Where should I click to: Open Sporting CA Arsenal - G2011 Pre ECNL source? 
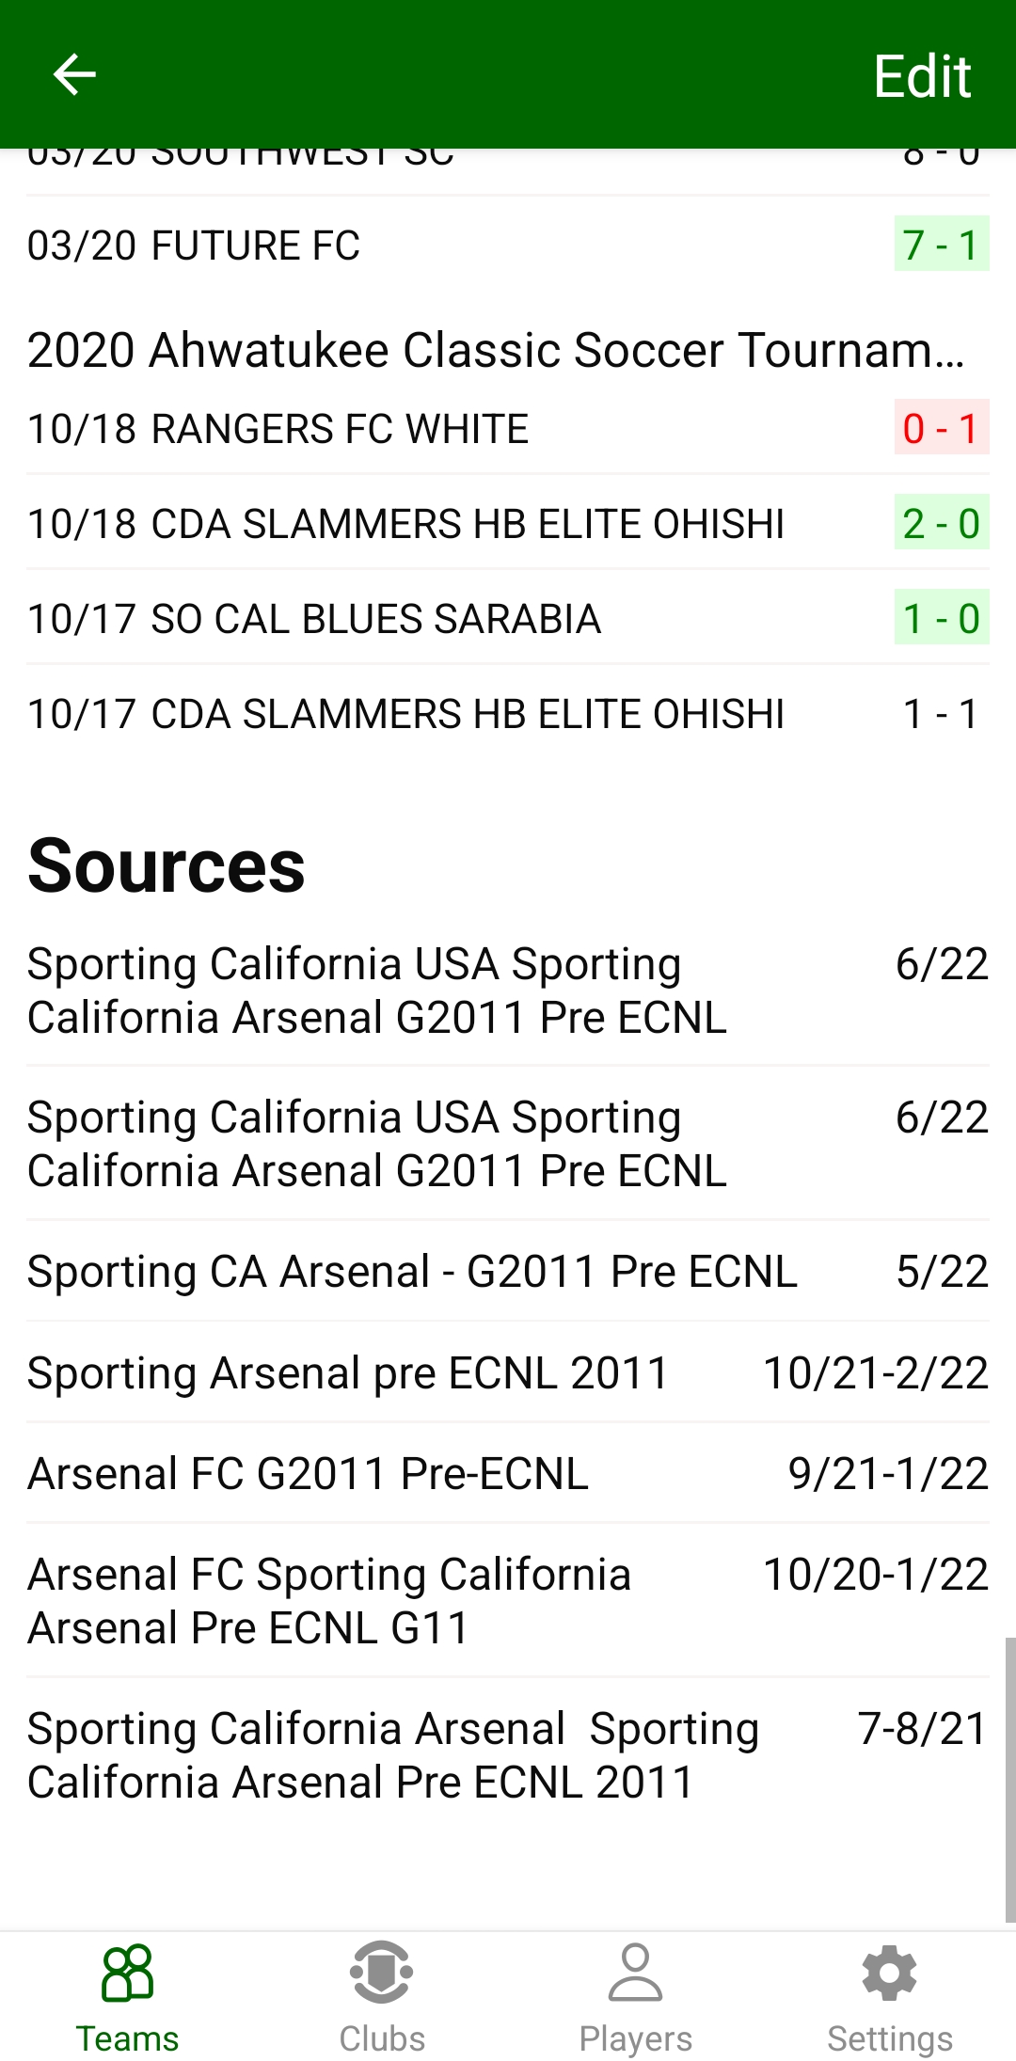click(x=412, y=1272)
